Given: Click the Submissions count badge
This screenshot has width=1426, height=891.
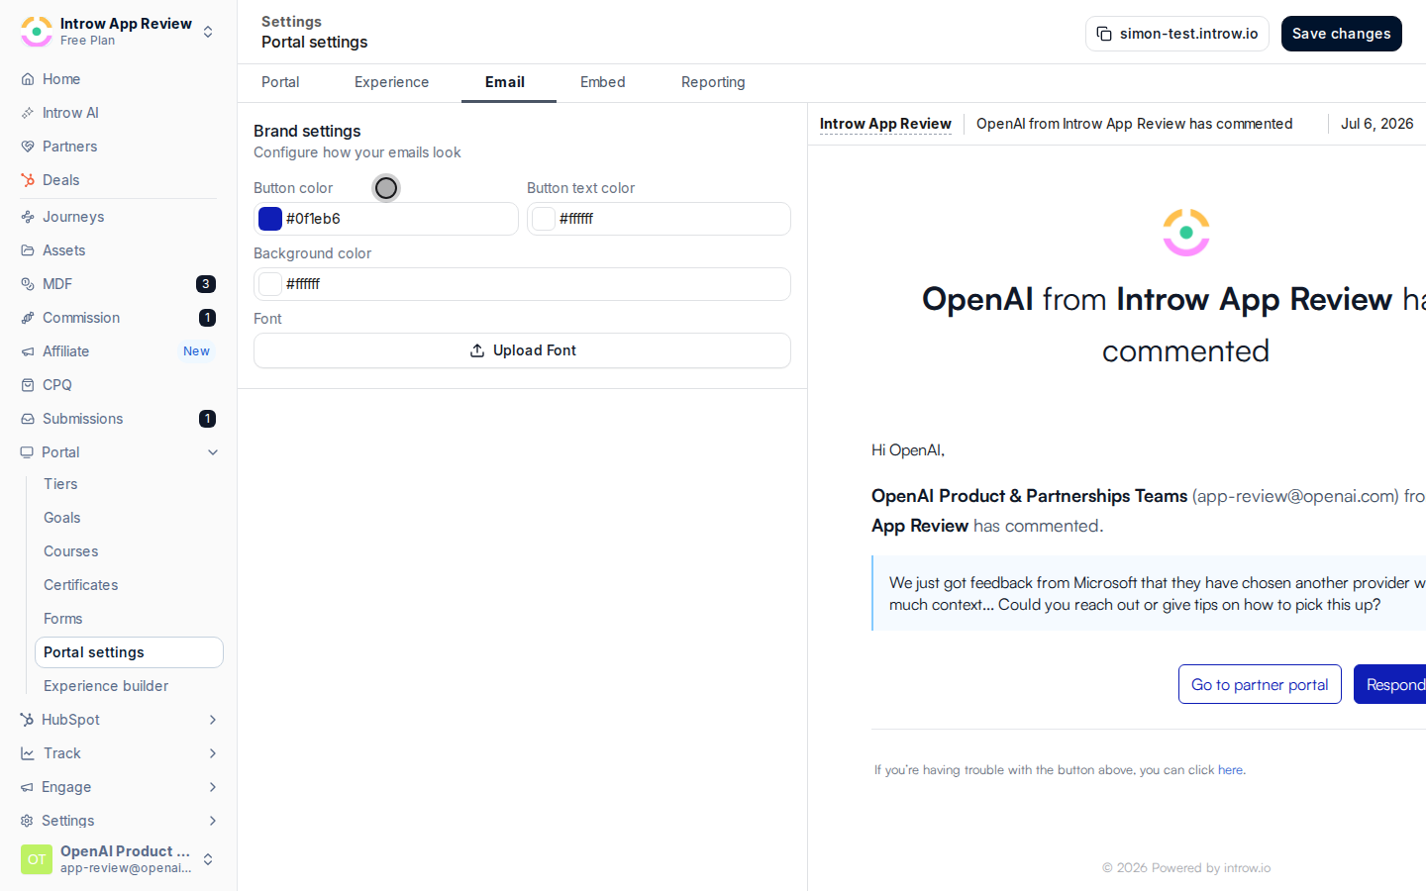Looking at the screenshot, I should tap(207, 419).
